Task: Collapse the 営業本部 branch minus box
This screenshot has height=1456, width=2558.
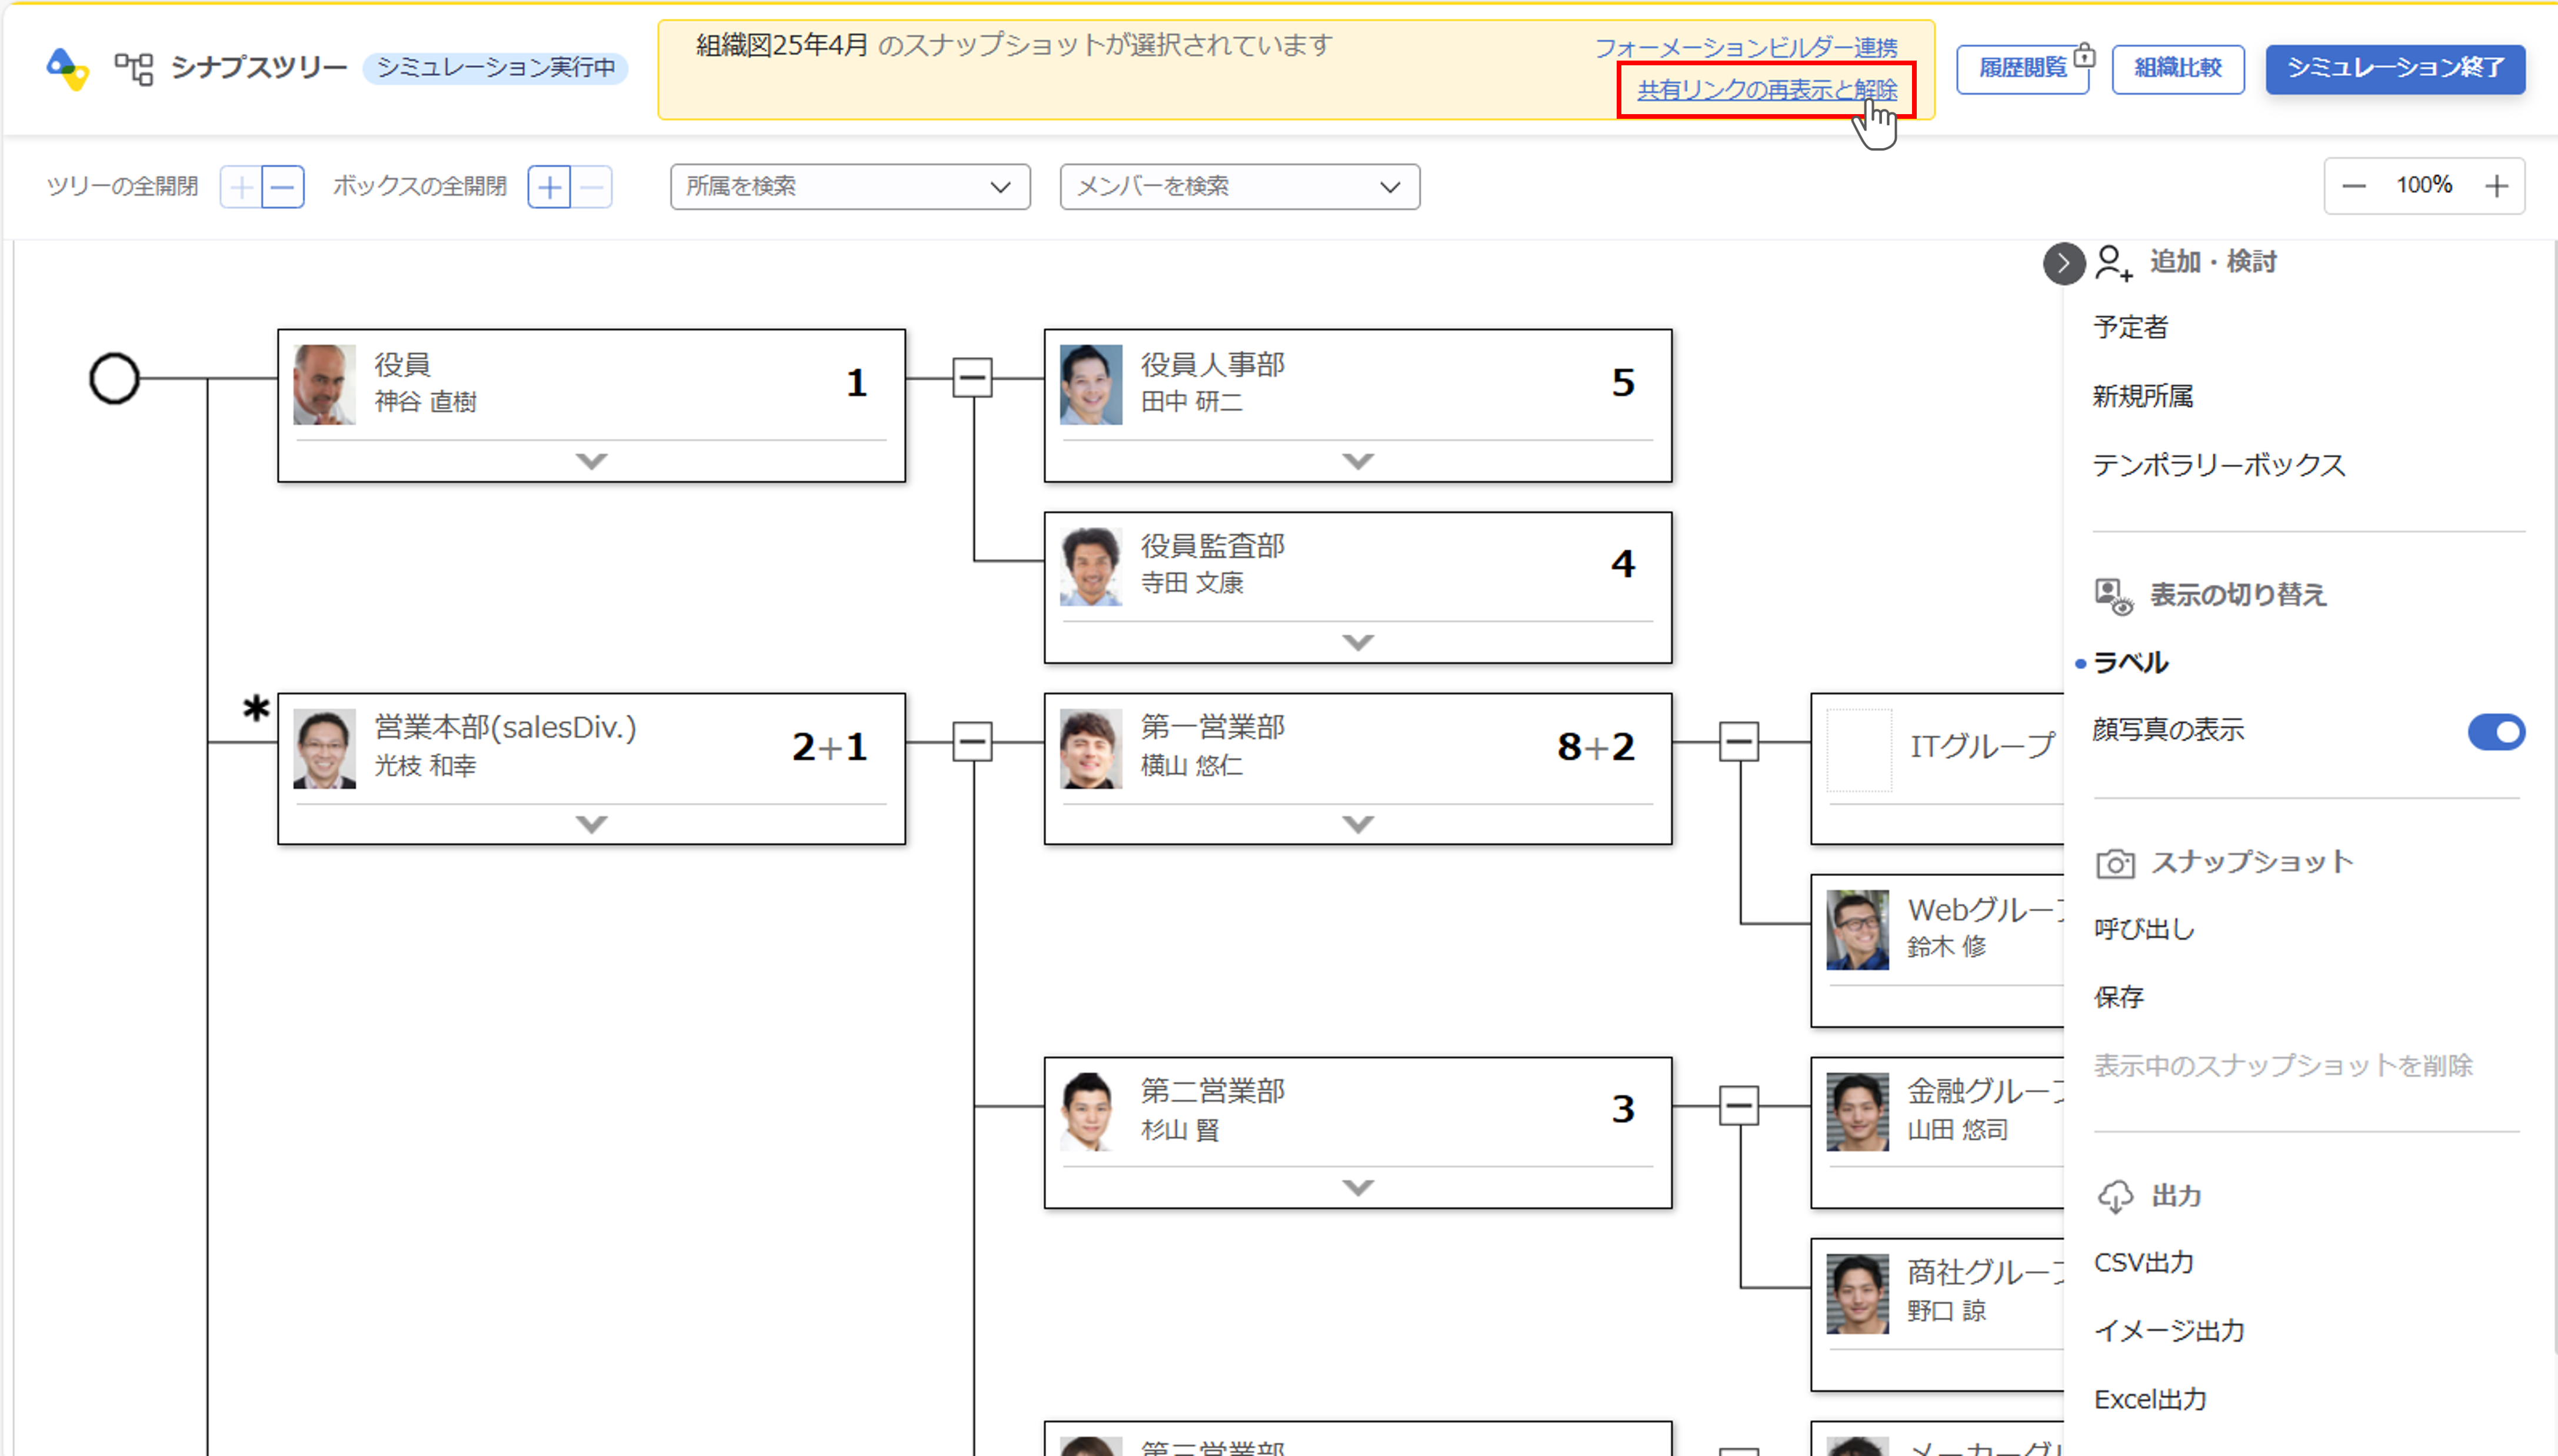Action: 972,742
